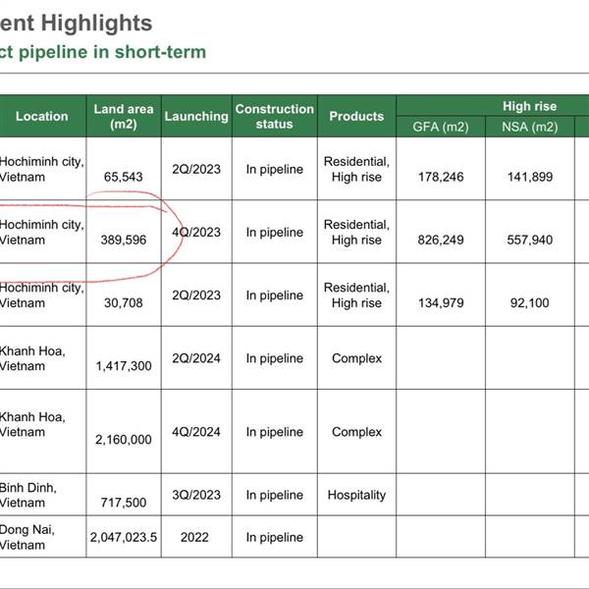Screen dimensions: 589x589
Task: Select the land area cell 1,417,300
Action: [124, 366]
